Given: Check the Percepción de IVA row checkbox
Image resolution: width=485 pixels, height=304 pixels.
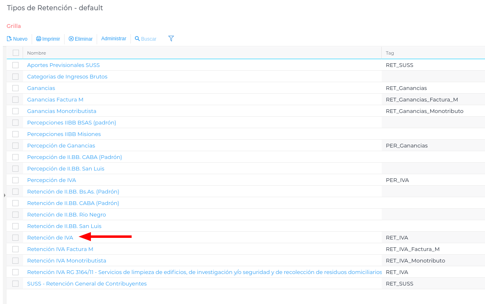Looking at the screenshot, I should [x=16, y=180].
